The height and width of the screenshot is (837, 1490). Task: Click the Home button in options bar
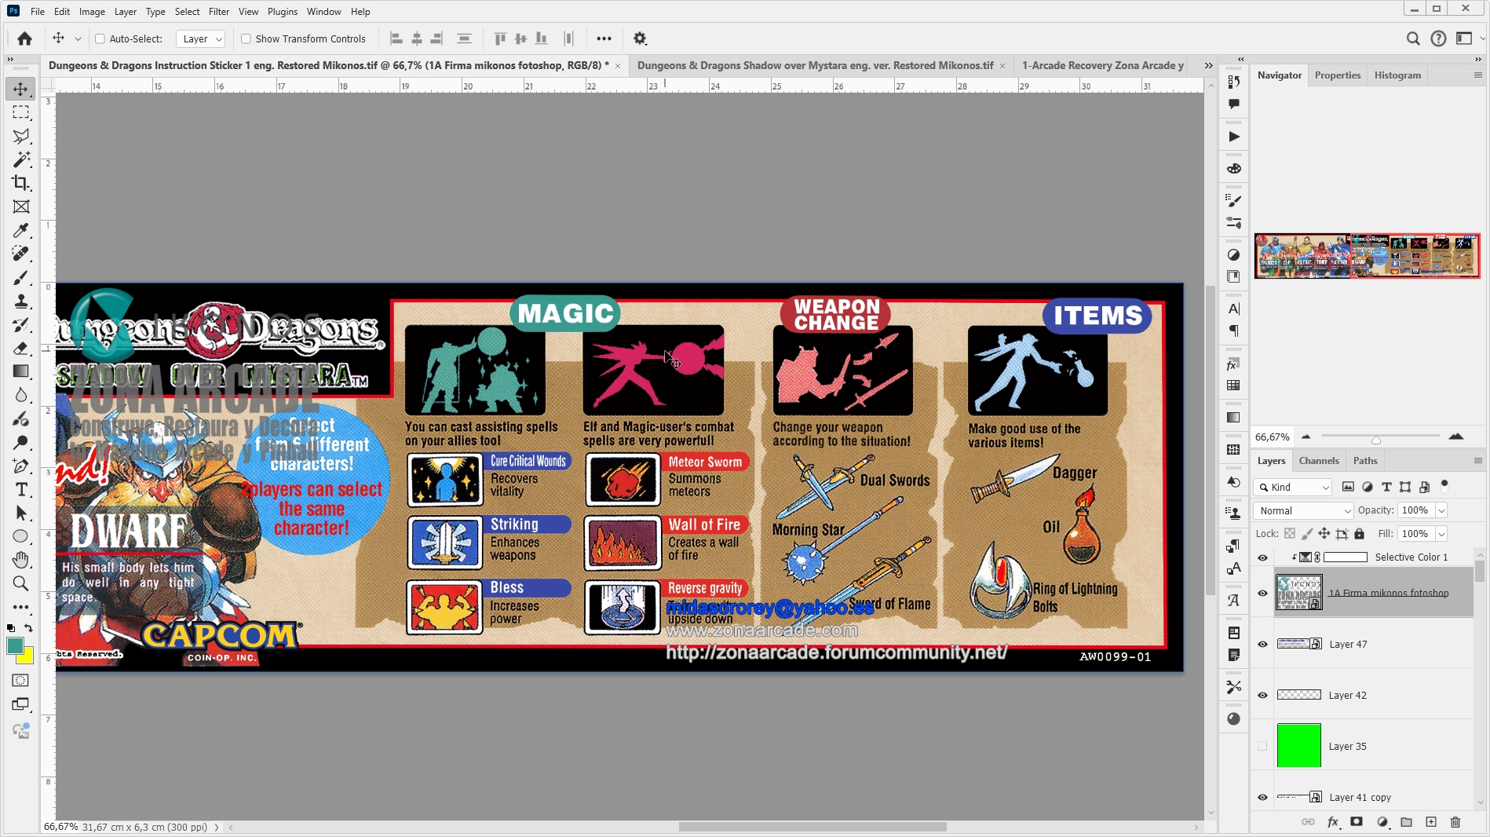click(25, 38)
